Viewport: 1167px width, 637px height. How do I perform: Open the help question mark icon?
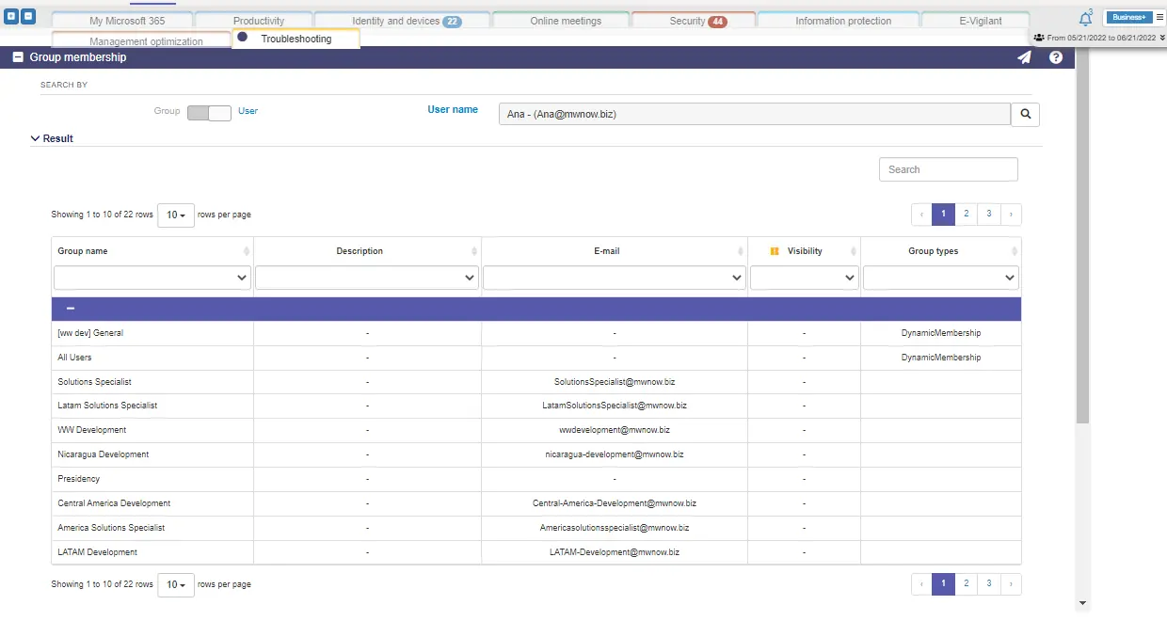click(x=1056, y=57)
